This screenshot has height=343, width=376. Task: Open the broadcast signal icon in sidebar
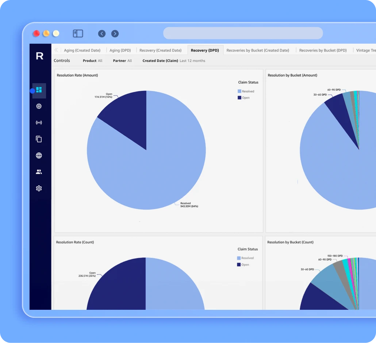(x=39, y=123)
